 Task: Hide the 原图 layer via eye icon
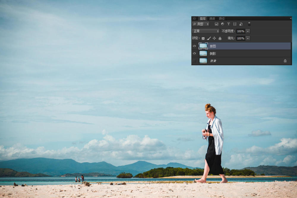pyautogui.click(x=194, y=46)
